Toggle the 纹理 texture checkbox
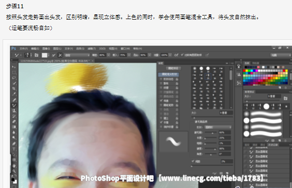Viewport: 292px width, 188px height. point(161,88)
